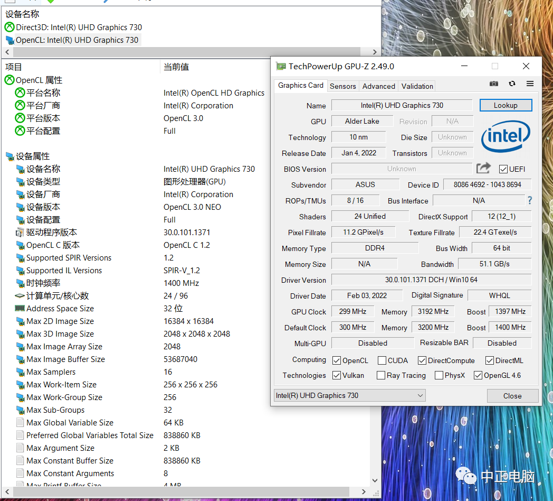The width and height of the screenshot is (553, 501).
Task: Select the Max Sub-Groups row
Action: click(55, 410)
